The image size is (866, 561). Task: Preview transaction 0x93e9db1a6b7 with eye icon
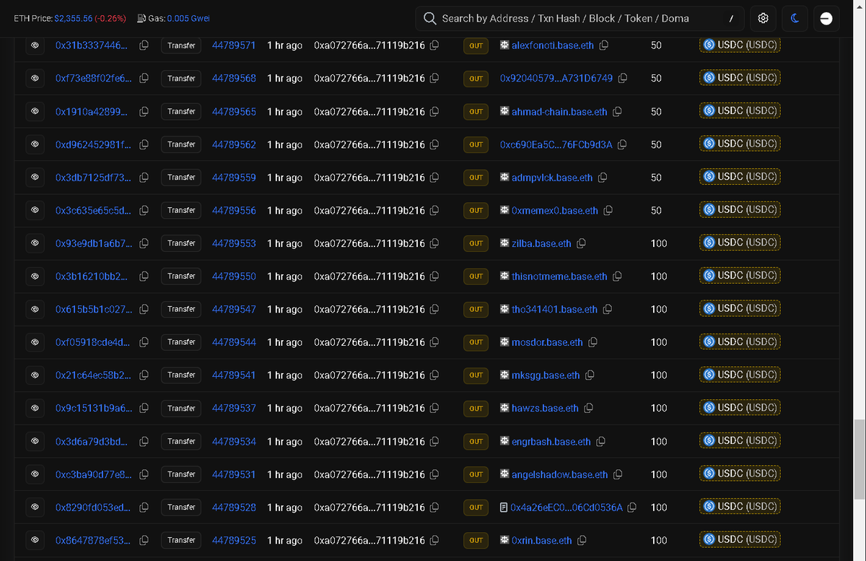click(x=34, y=243)
